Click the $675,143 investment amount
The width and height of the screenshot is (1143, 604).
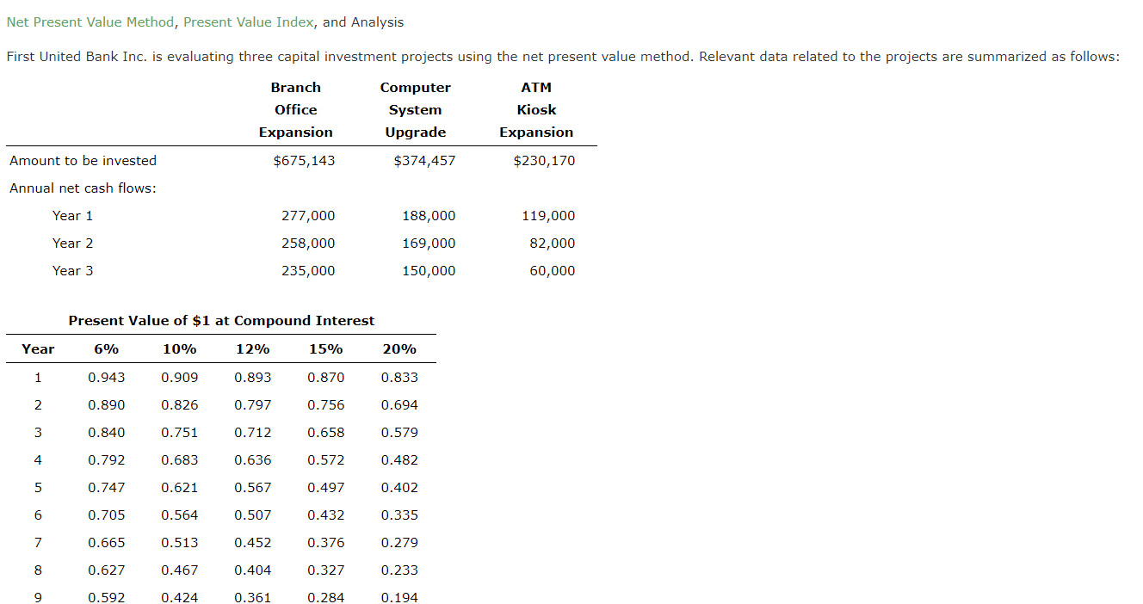coord(304,160)
